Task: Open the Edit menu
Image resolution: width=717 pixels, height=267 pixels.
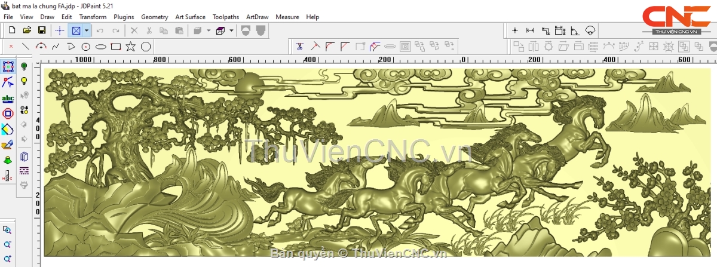Action: (67, 17)
